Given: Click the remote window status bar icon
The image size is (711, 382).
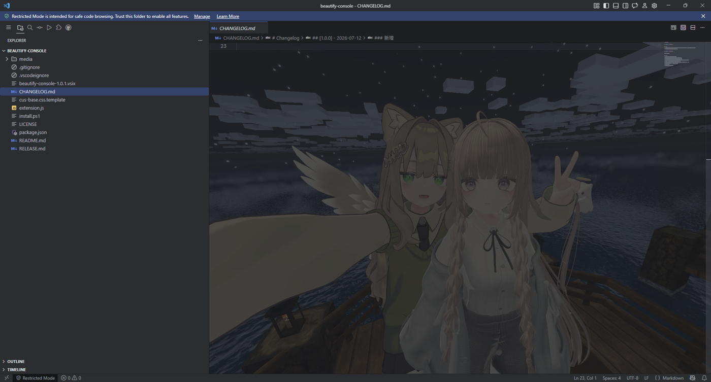Looking at the screenshot, I should pyautogui.click(x=6, y=378).
